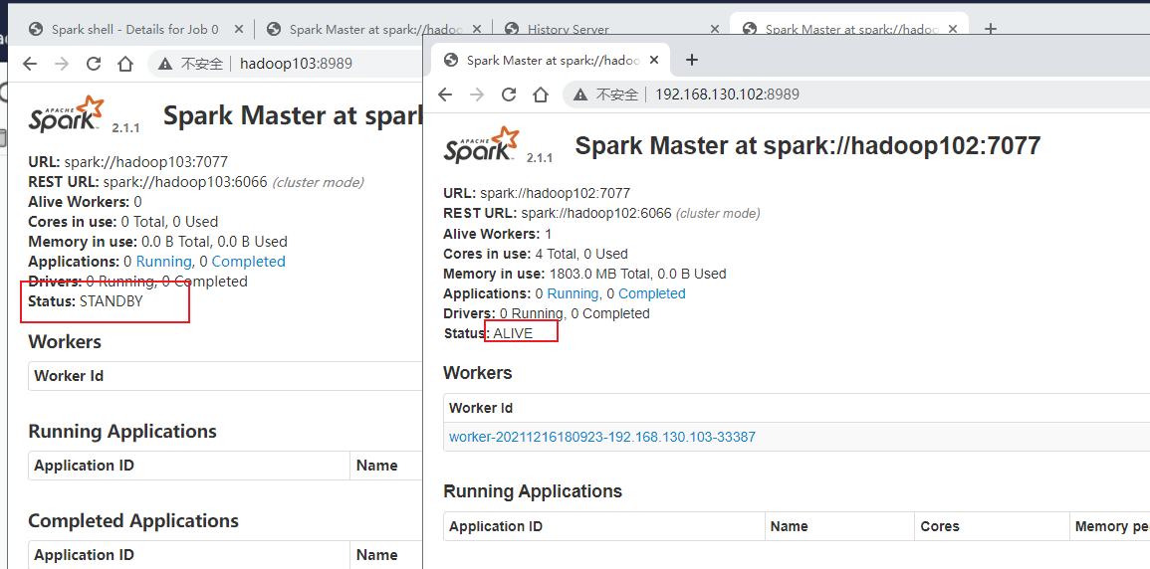This screenshot has width=1150, height=569.
Task: Click Completed applications link on hadoop103 page
Action: 249,262
